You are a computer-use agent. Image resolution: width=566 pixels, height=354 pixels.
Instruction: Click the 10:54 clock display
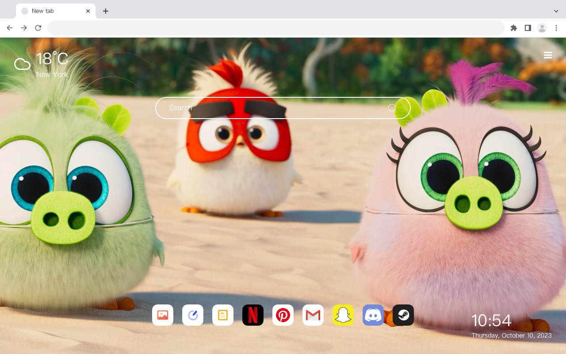(x=491, y=320)
